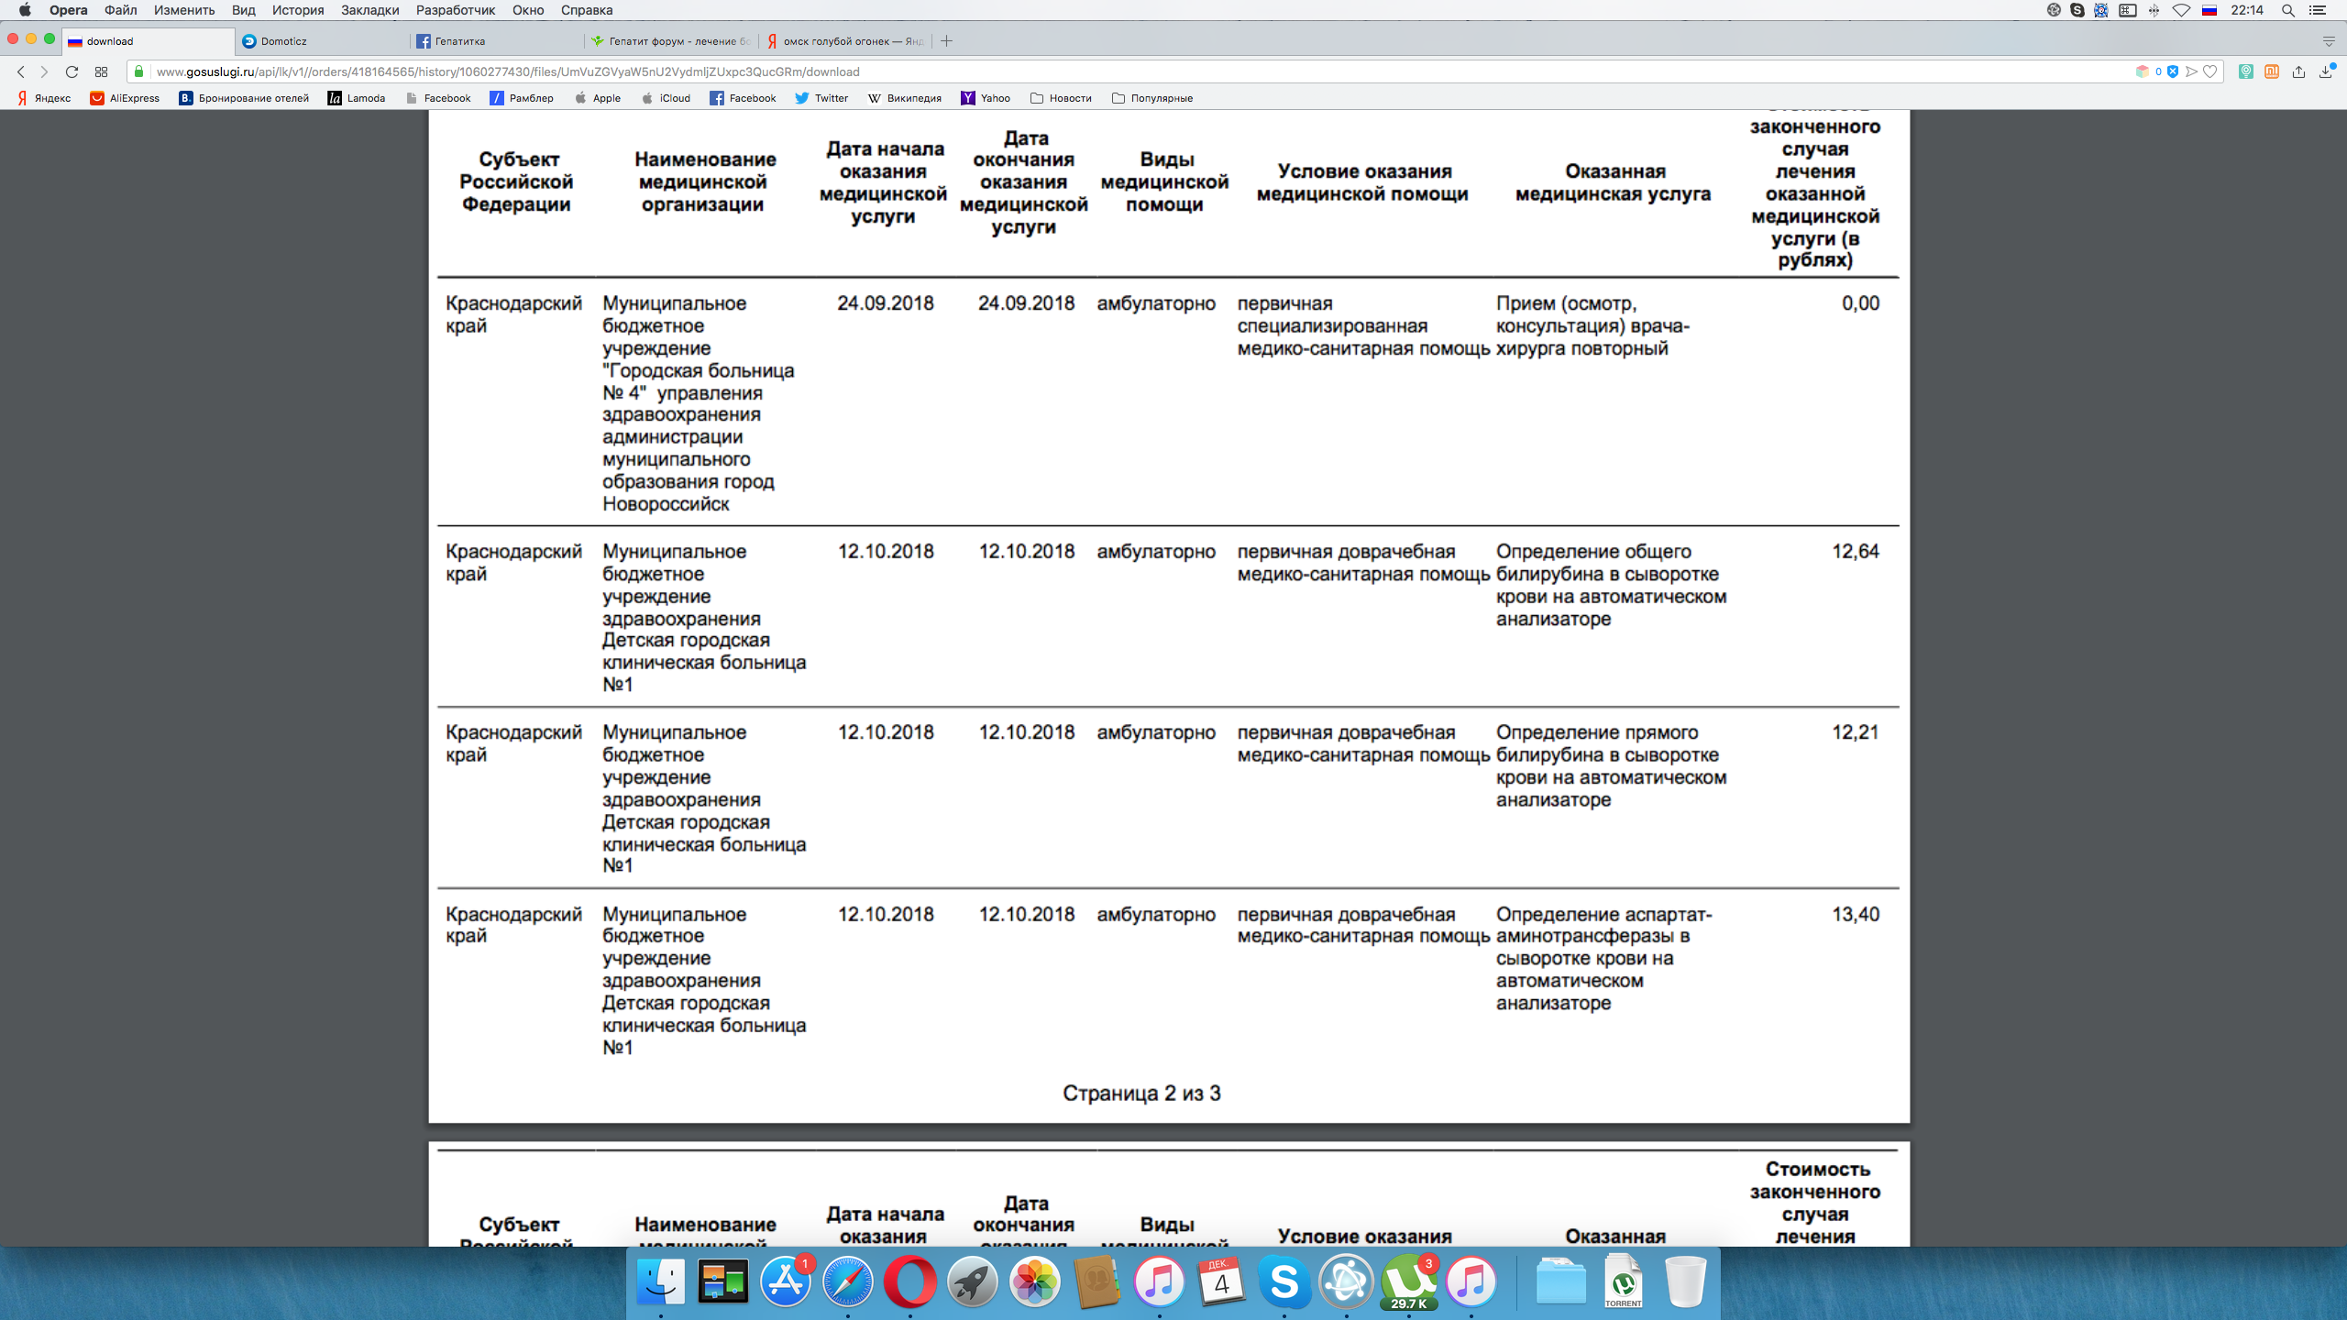Image resolution: width=2347 pixels, height=1320 pixels.
Task: Click the My Flow send arrow icon
Action: (2191, 71)
